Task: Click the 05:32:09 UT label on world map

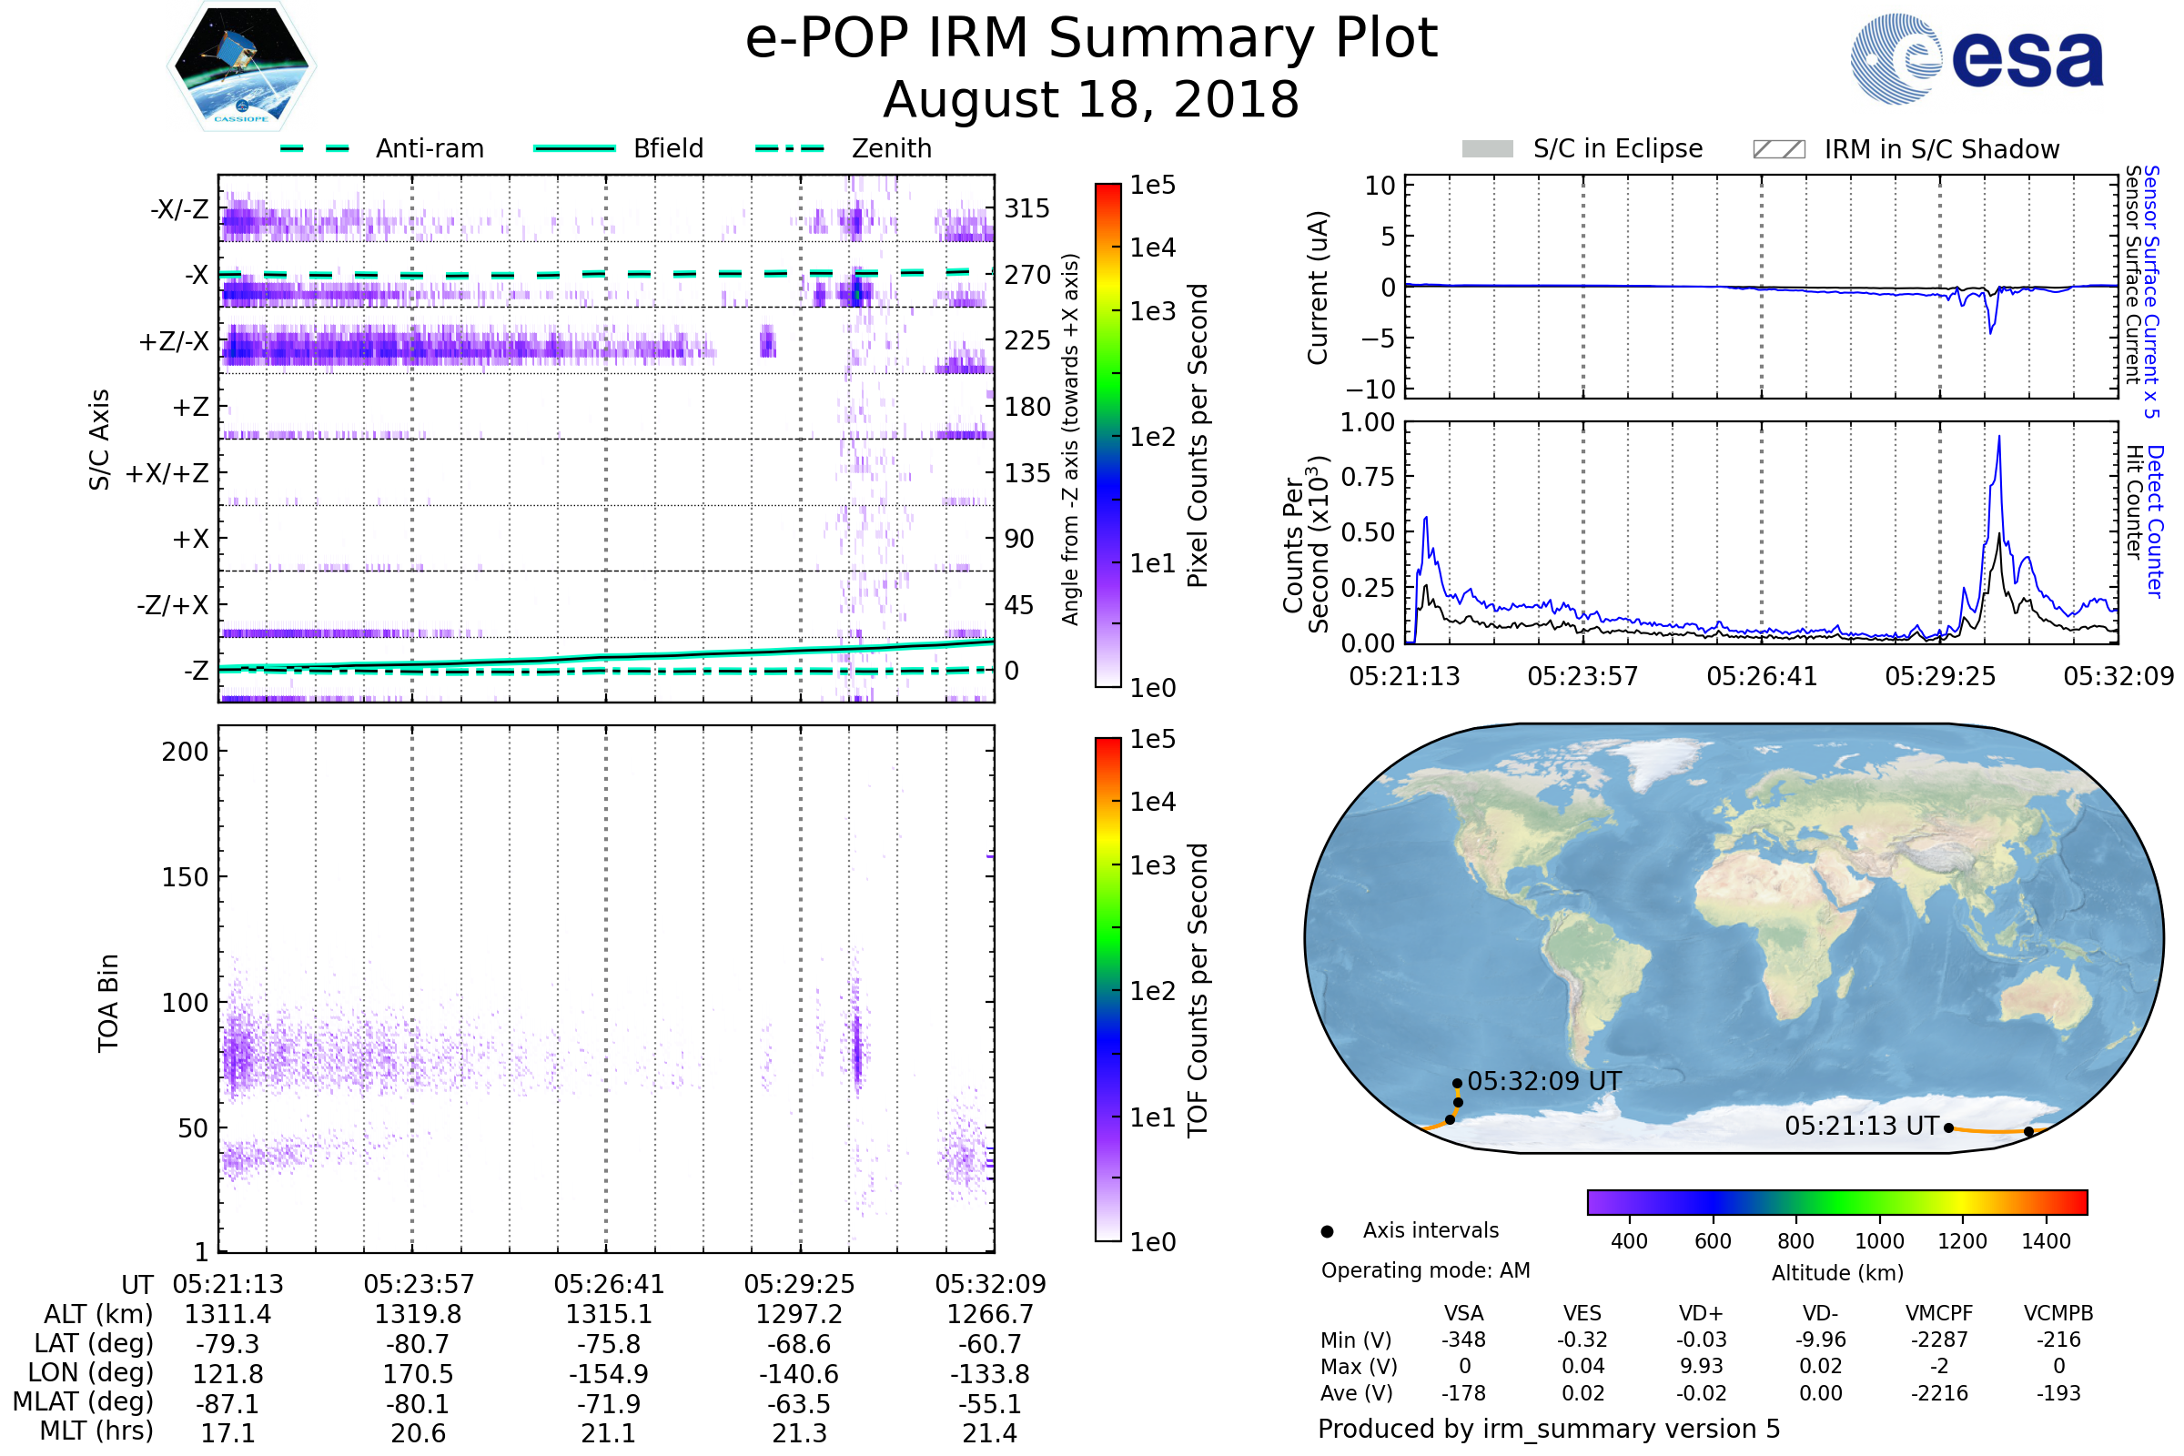Action: coord(1544,1081)
